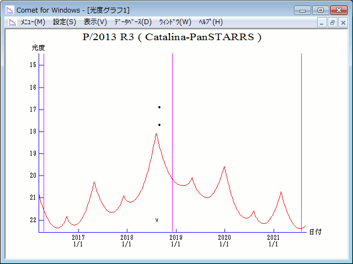The width and height of the screenshot is (353, 264).
Task: Open the データベース(D) database menu
Action: point(132,22)
